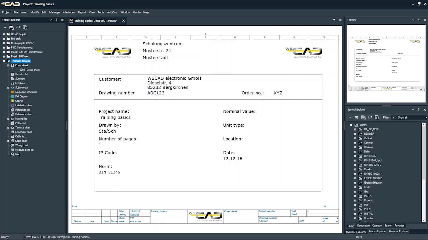The height and width of the screenshot is (240, 428).
Task: Refresh the symbol library list
Action: pyautogui.click(x=370, y=117)
